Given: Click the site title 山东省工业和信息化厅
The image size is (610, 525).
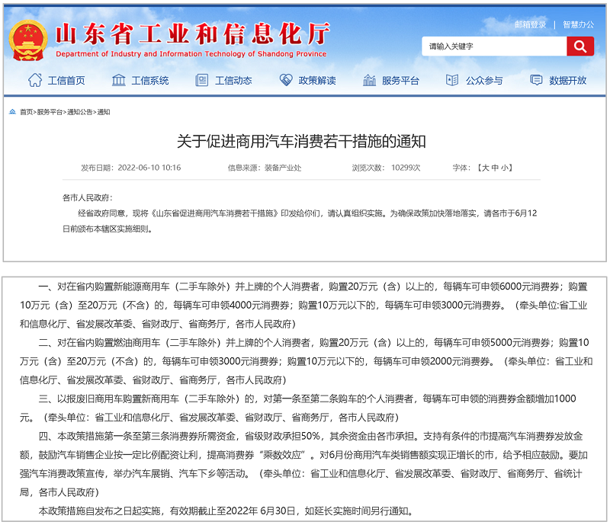Looking at the screenshot, I should tap(193, 34).
